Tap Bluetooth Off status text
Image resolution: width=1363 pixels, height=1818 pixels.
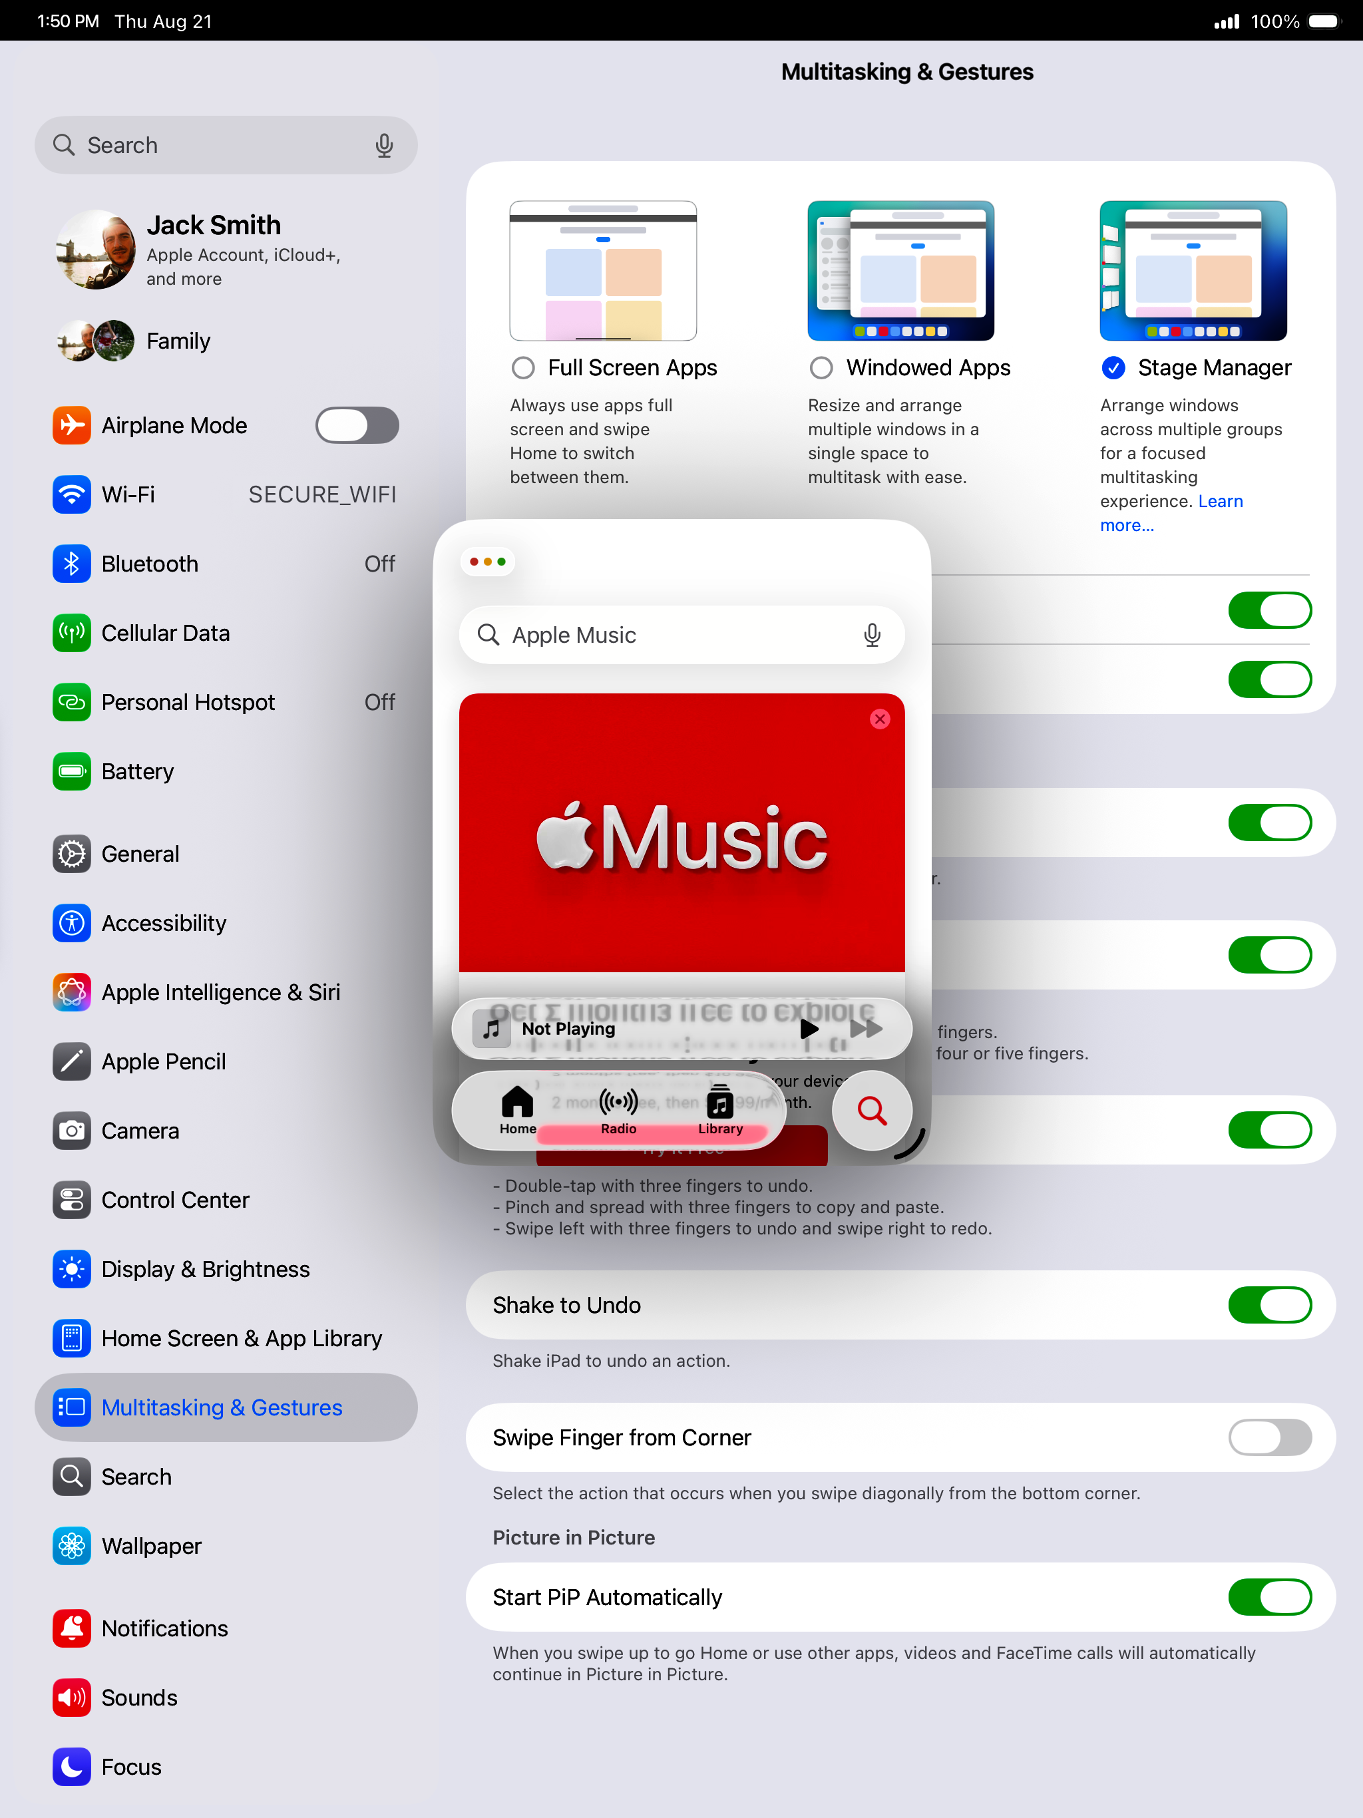pyautogui.click(x=380, y=564)
